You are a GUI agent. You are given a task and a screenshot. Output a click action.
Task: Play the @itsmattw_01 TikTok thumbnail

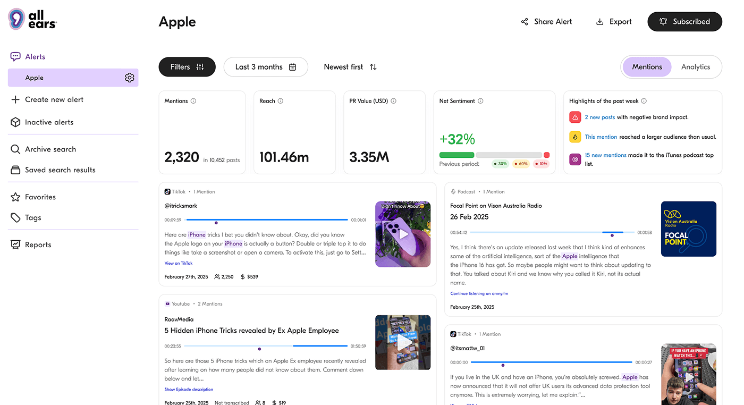coord(688,375)
